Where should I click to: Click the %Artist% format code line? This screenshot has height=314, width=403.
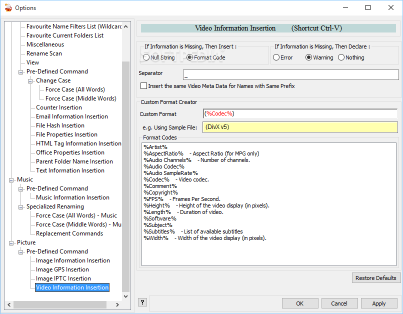click(155, 147)
